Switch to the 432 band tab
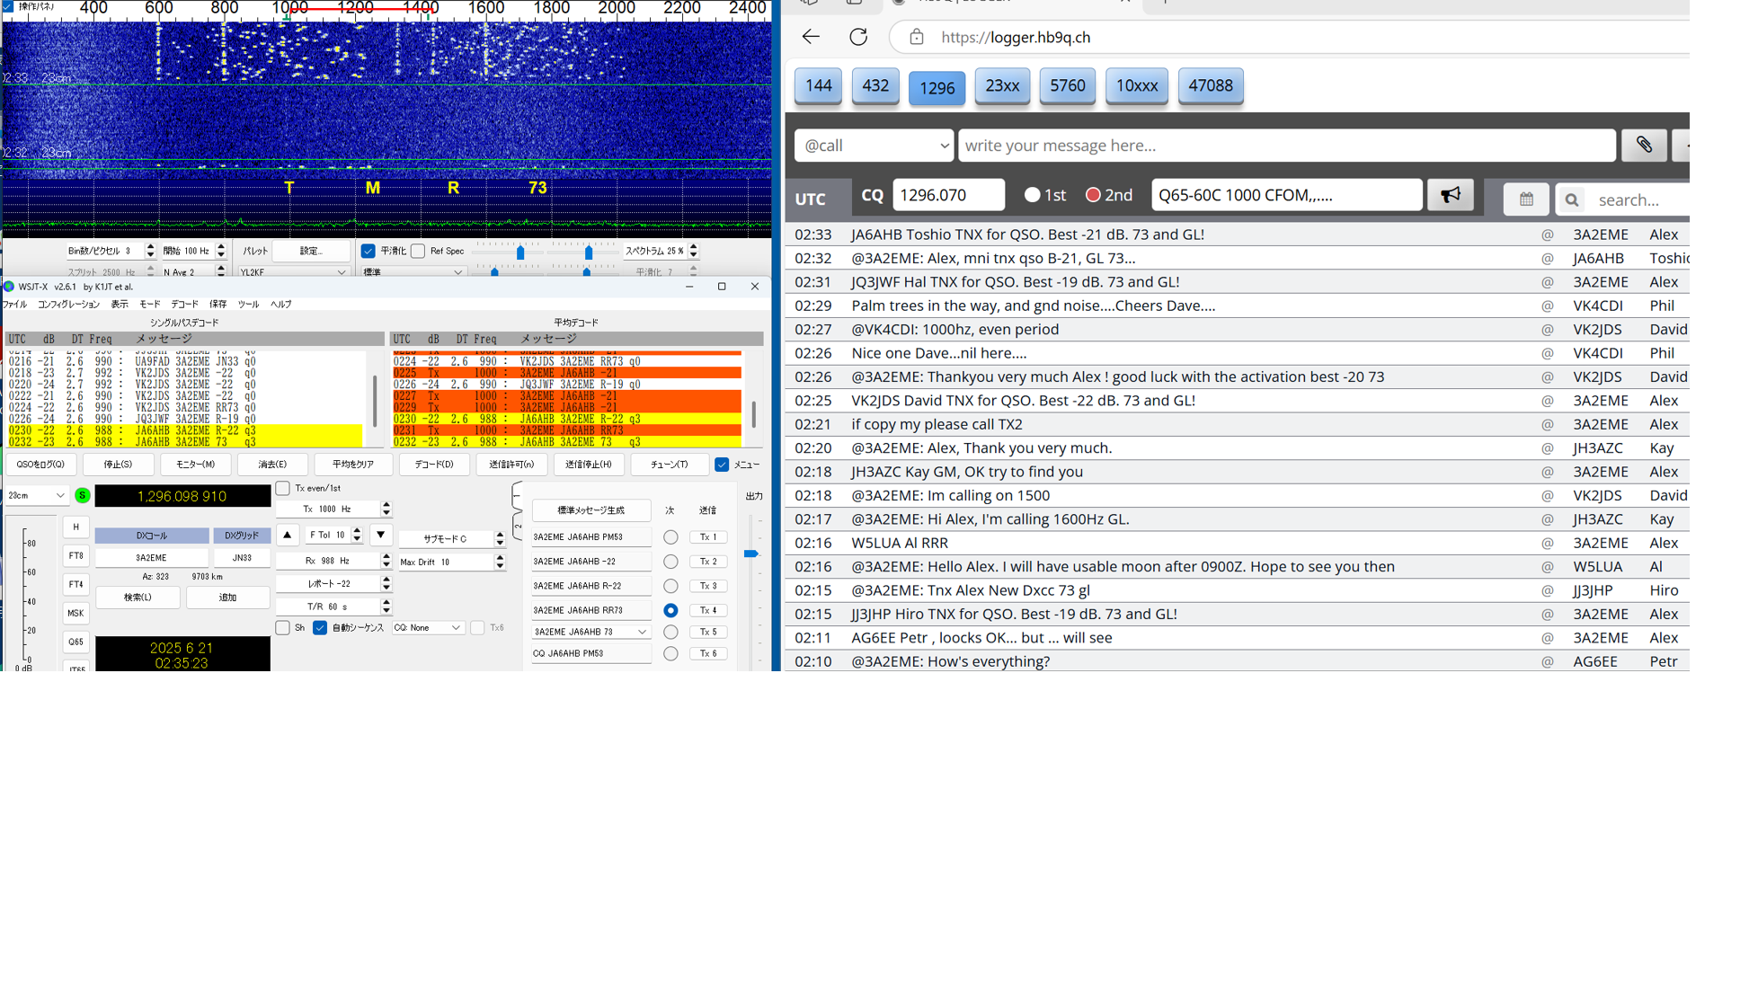Viewport: 1758px width, 992px height. tap(875, 86)
